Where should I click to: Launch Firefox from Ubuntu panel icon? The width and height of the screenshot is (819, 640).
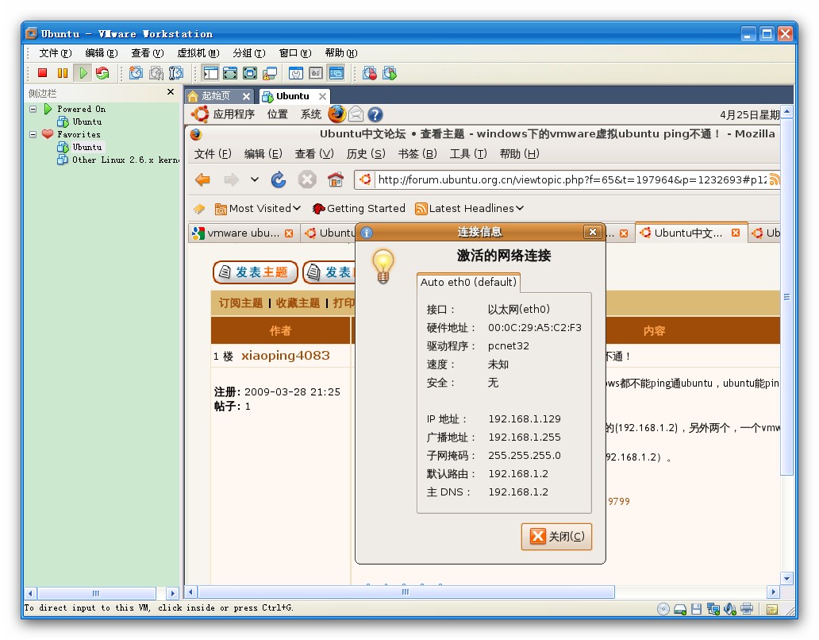pyautogui.click(x=337, y=114)
